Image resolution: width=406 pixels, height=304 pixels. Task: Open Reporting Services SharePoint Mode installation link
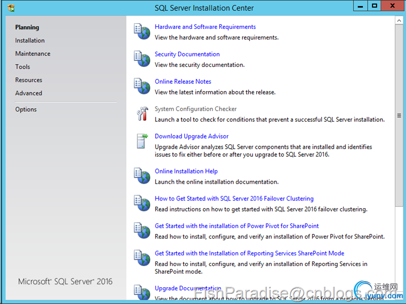tap(249, 253)
